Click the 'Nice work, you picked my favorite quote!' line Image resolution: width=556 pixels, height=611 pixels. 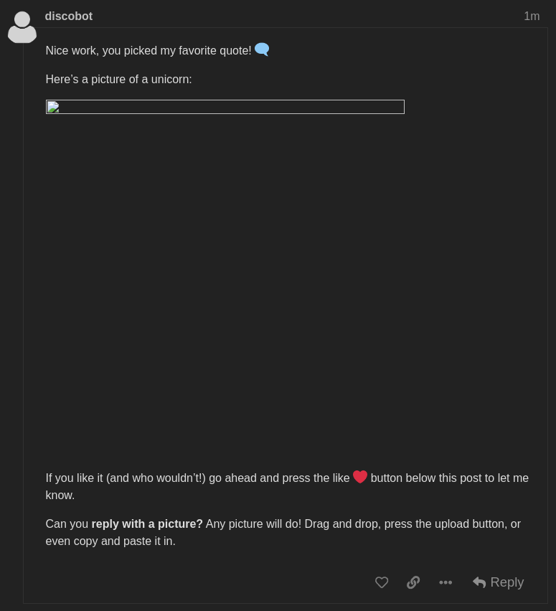pos(149,51)
